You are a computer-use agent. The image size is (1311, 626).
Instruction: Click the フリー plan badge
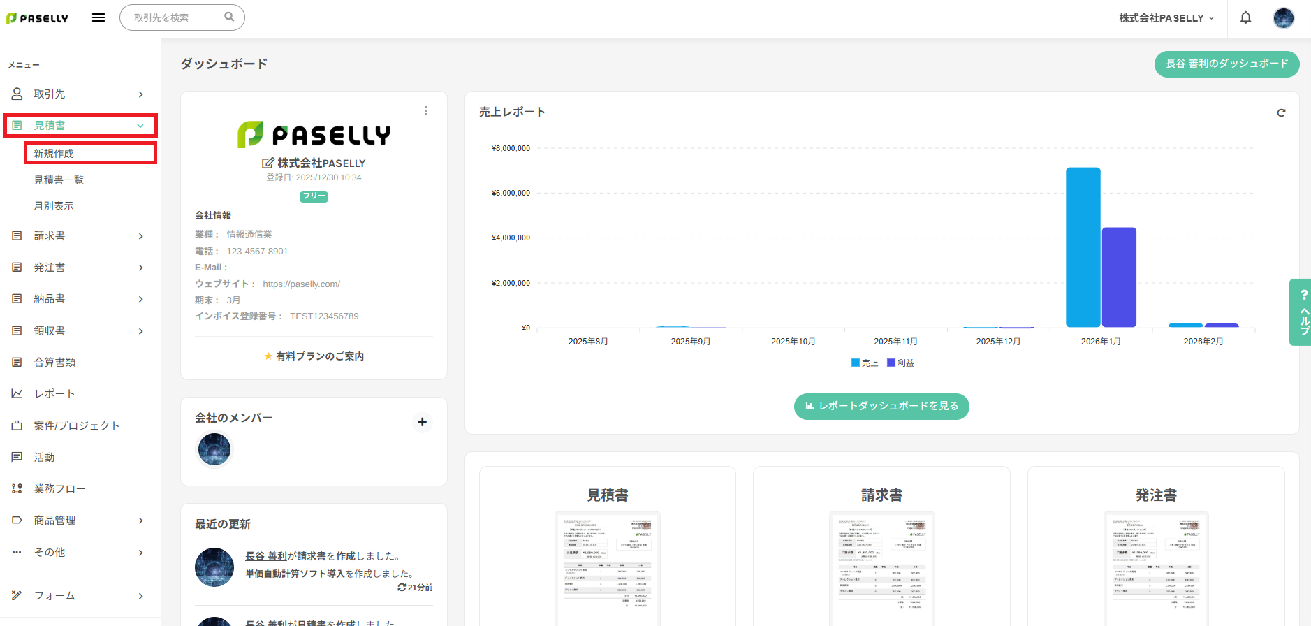pyautogui.click(x=314, y=196)
